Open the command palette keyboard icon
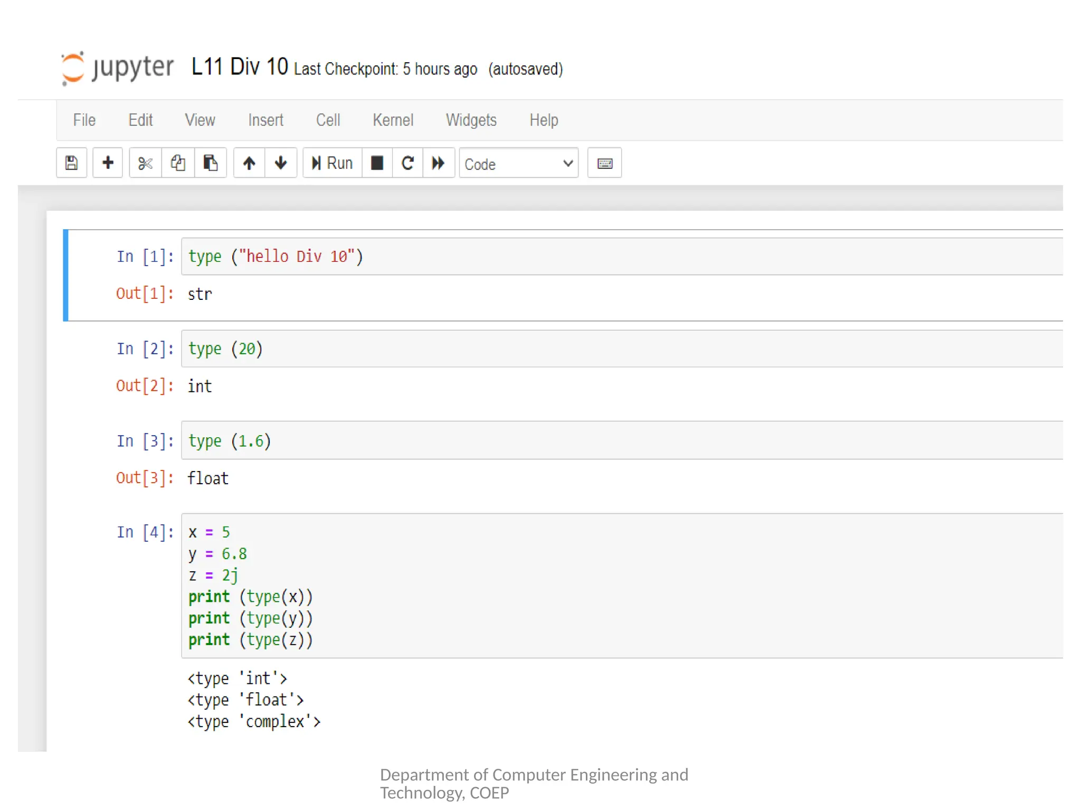 click(x=604, y=163)
